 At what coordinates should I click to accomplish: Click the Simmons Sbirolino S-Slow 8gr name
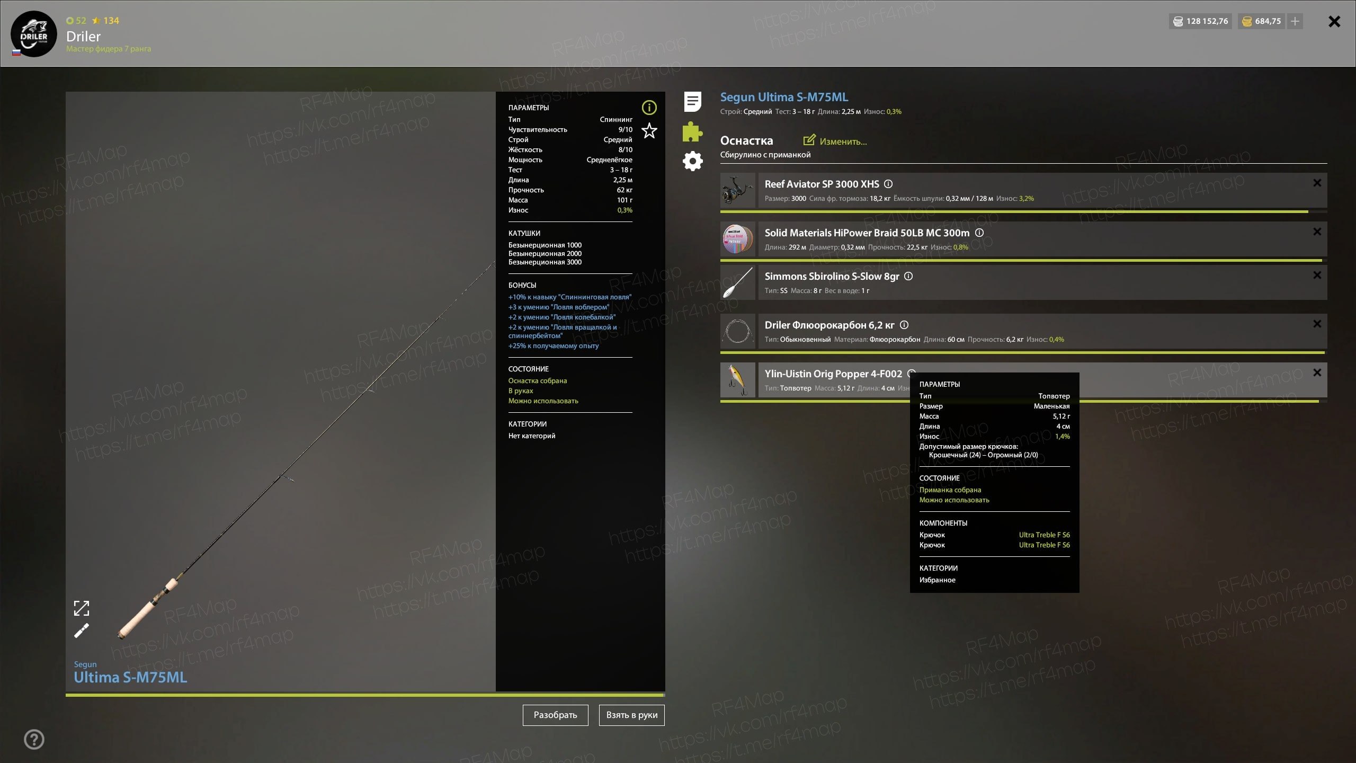click(x=832, y=276)
